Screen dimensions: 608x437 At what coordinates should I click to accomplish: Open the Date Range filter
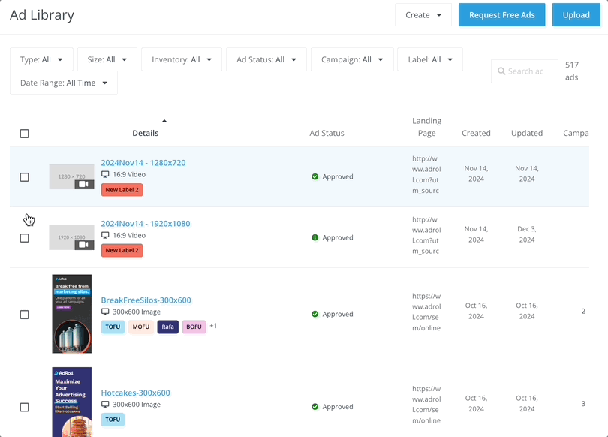[x=64, y=83]
